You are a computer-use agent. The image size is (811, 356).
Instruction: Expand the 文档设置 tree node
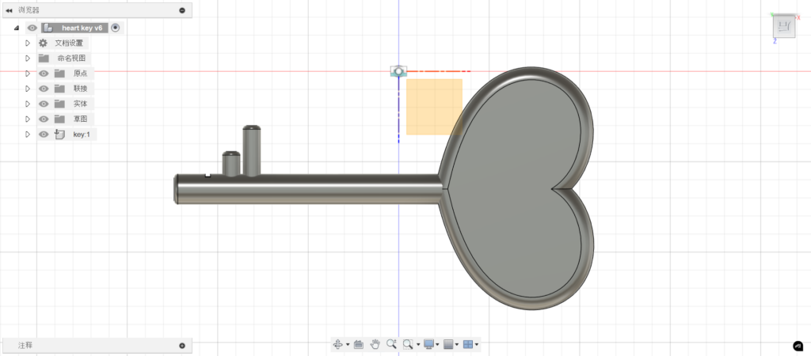coord(28,43)
